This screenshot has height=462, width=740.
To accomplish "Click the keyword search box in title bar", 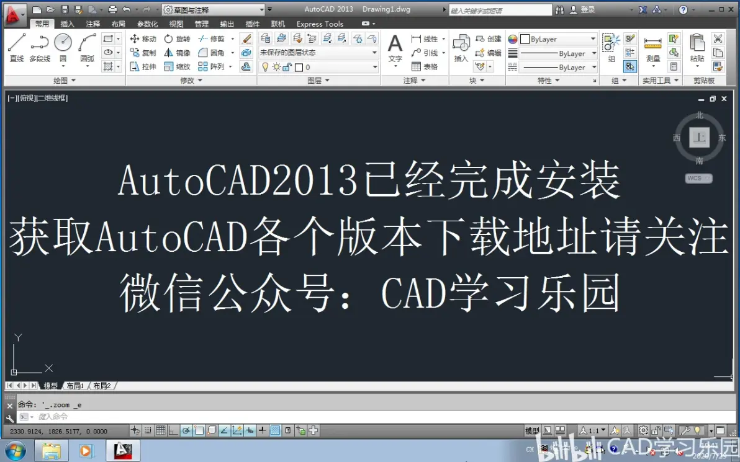I will click(x=500, y=10).
